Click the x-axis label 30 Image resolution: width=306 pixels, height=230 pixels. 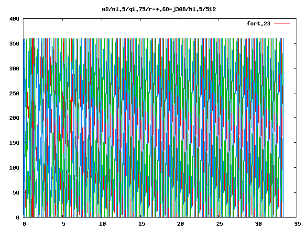point(258,224)
